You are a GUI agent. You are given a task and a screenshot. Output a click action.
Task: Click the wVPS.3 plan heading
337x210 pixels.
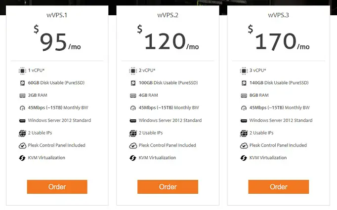[x=278, y=15]
